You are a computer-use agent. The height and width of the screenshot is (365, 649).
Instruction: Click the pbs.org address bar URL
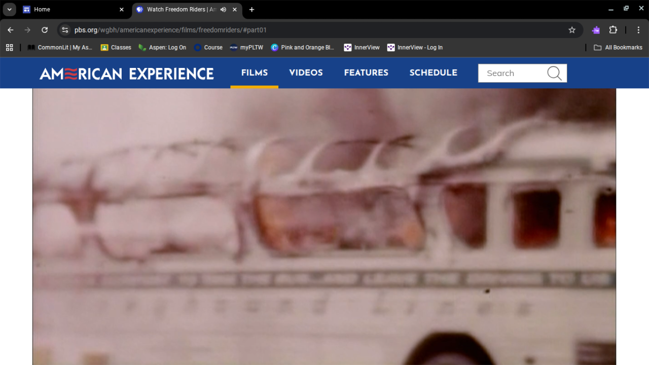click(x=170, y=30)
